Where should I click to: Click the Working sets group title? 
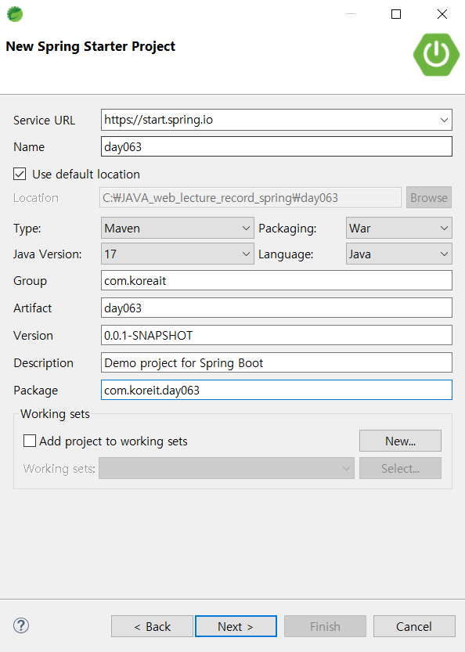tap(55, 414)
